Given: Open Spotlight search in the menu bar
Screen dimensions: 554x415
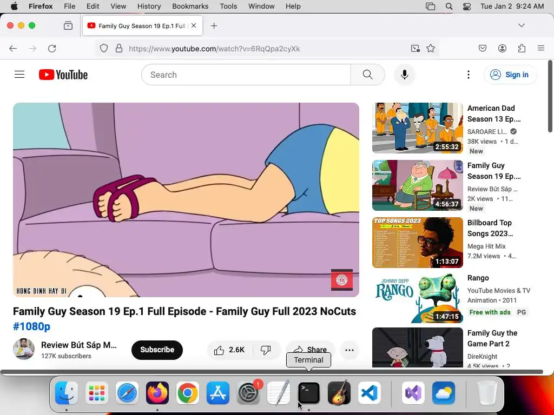Looking at the screenshot, I should tap(449, 6).
